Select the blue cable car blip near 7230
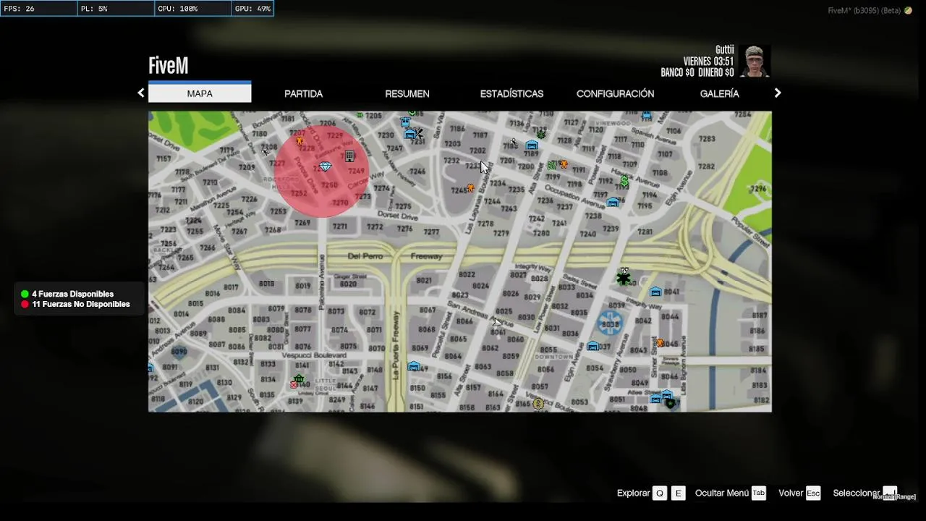The height and width of the screenshot is (521, 926). coord(405,122)
